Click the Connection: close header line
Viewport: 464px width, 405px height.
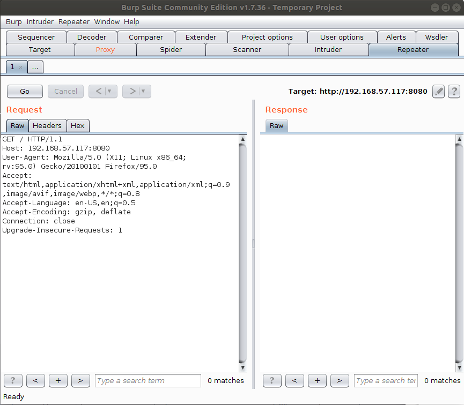click(39, 221)
